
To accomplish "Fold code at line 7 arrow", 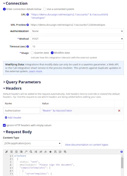I will tap(12, 174).
